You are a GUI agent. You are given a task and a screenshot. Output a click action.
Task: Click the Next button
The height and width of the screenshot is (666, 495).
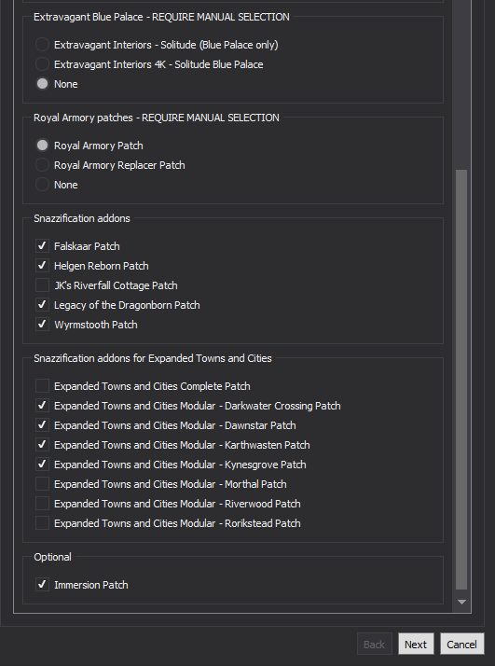pyautogui.click(x=416, y=645)
